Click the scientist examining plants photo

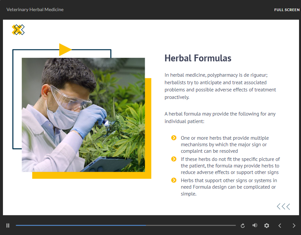click(x=83, y=115)
